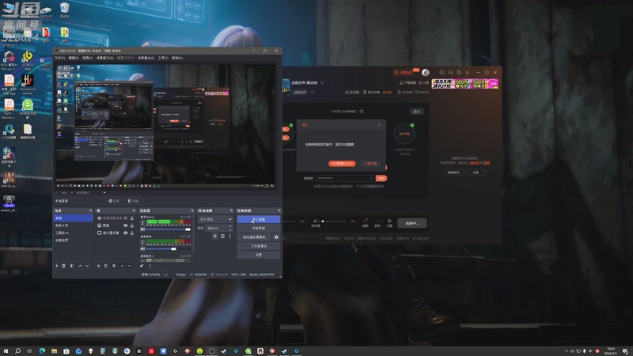Viewport: 633px width, 356px height.
Task: Move source down in Sources panel
Action: tap(129, 266)
